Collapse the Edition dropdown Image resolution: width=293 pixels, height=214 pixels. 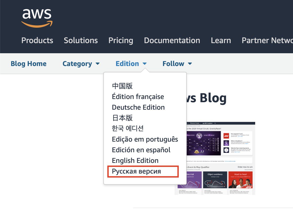(131, 64)
